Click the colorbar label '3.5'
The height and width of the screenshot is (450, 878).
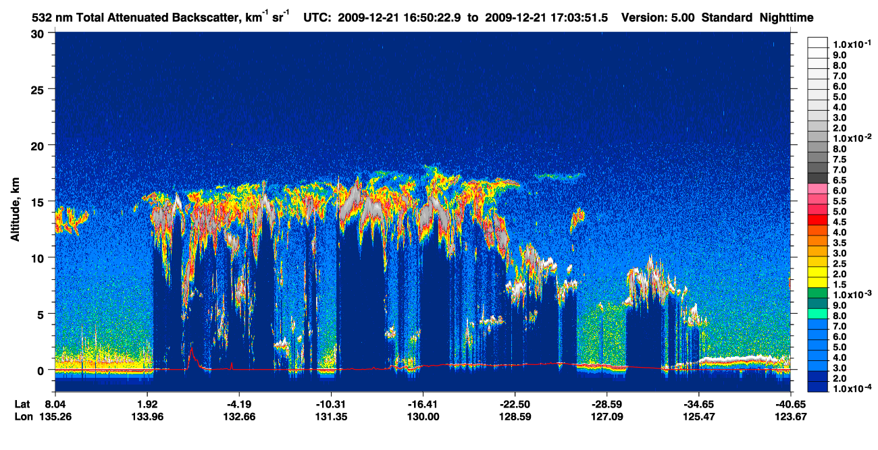pyautogui.click(x=841, y=243)
